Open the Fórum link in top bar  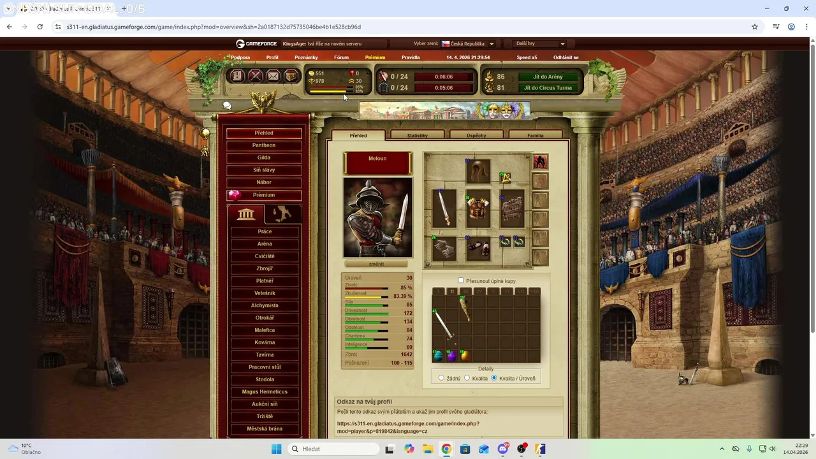[x=342, y=57]
